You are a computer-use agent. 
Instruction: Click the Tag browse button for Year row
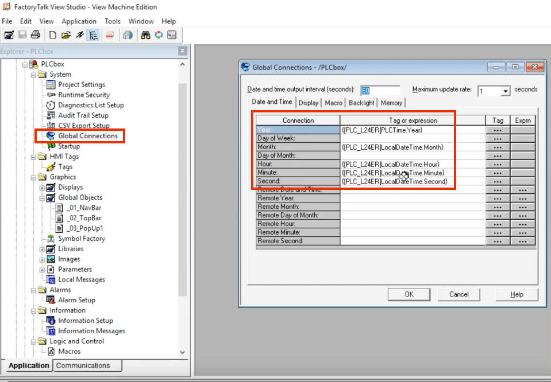(x=498, y=130)
